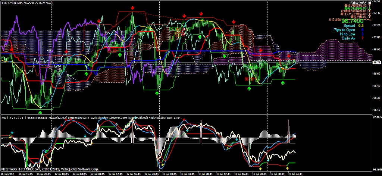Click the 97.35 level on the price axis

[x=377, y=12]
